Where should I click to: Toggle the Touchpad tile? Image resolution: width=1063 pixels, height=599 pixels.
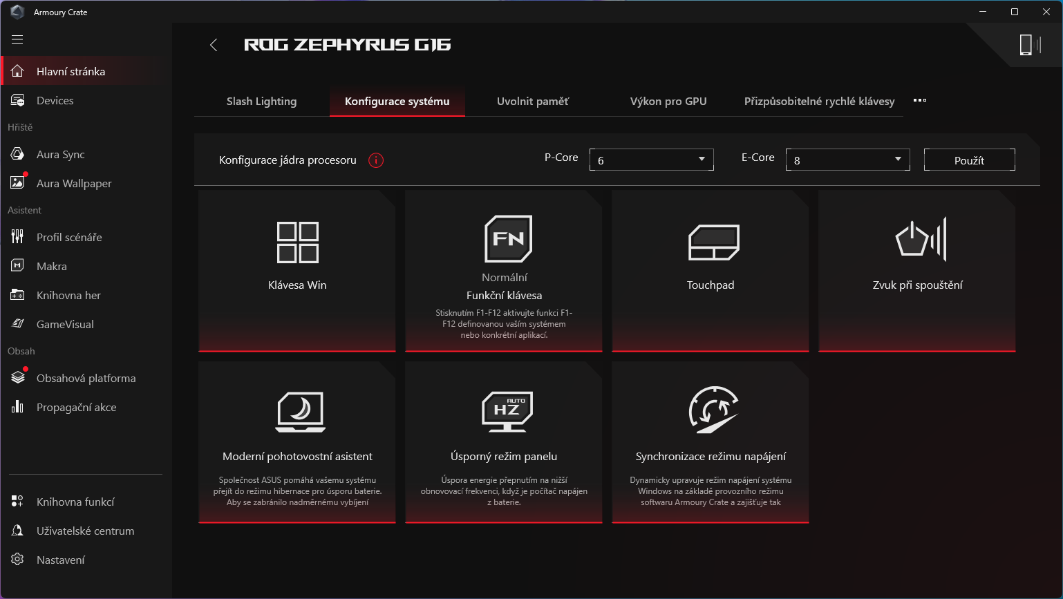711,271
